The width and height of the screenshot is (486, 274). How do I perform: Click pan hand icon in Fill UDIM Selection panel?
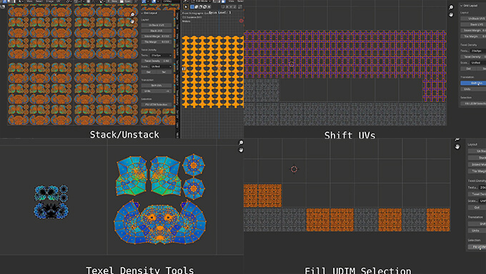pyautogui.click(x=457, y=147)
